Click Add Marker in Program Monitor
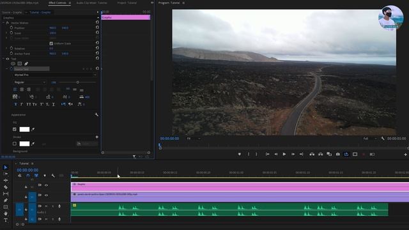The image size is (409, 230). click(x=240, y=155)
